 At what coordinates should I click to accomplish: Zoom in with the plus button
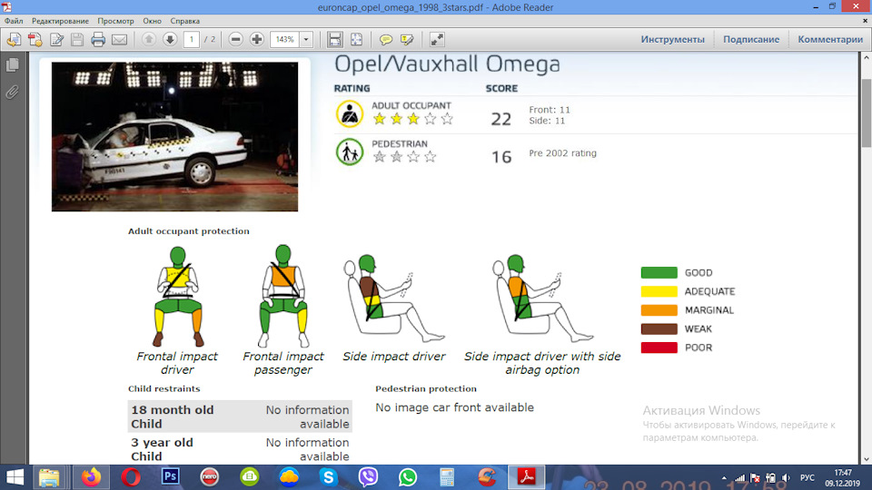pos(257,39)
